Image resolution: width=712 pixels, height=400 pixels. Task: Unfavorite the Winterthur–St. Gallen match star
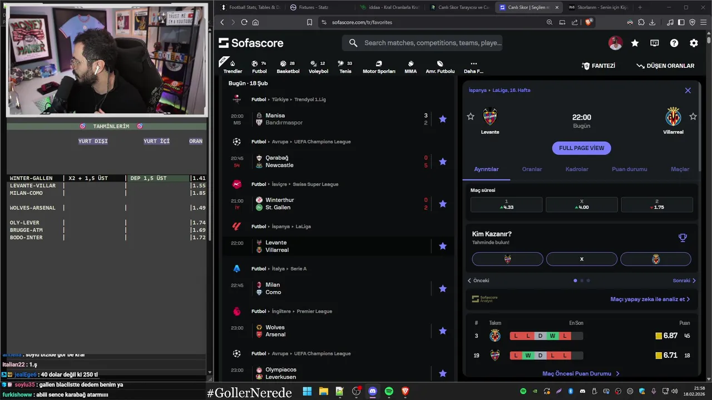(443, 204)
